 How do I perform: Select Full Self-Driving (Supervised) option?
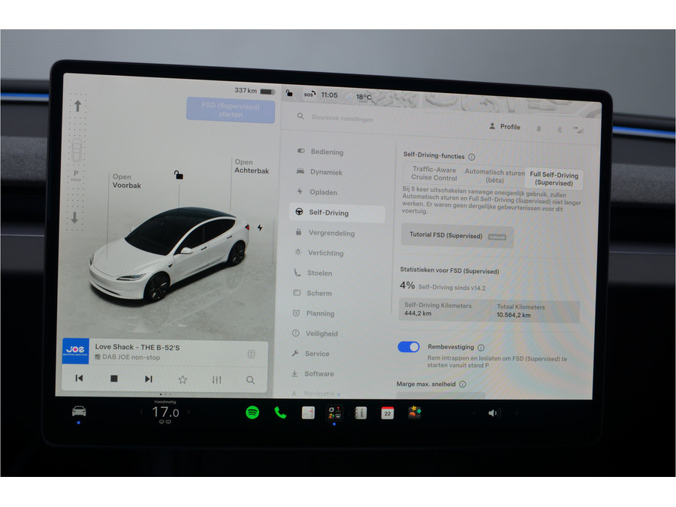point(554,179)
